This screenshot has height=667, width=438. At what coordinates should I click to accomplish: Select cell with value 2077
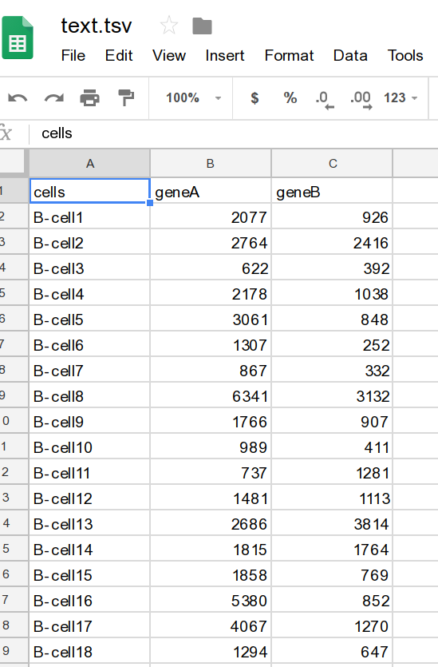211,216
